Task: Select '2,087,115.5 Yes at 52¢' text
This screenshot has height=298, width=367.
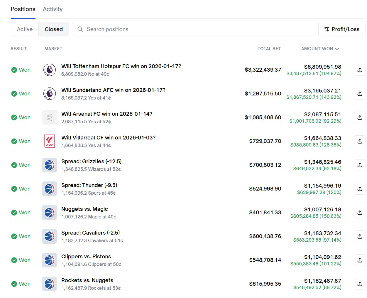Action: [86, 122]
